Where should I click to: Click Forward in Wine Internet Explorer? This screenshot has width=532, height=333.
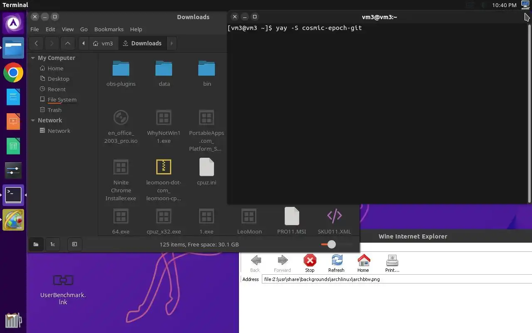coord(283,263)
